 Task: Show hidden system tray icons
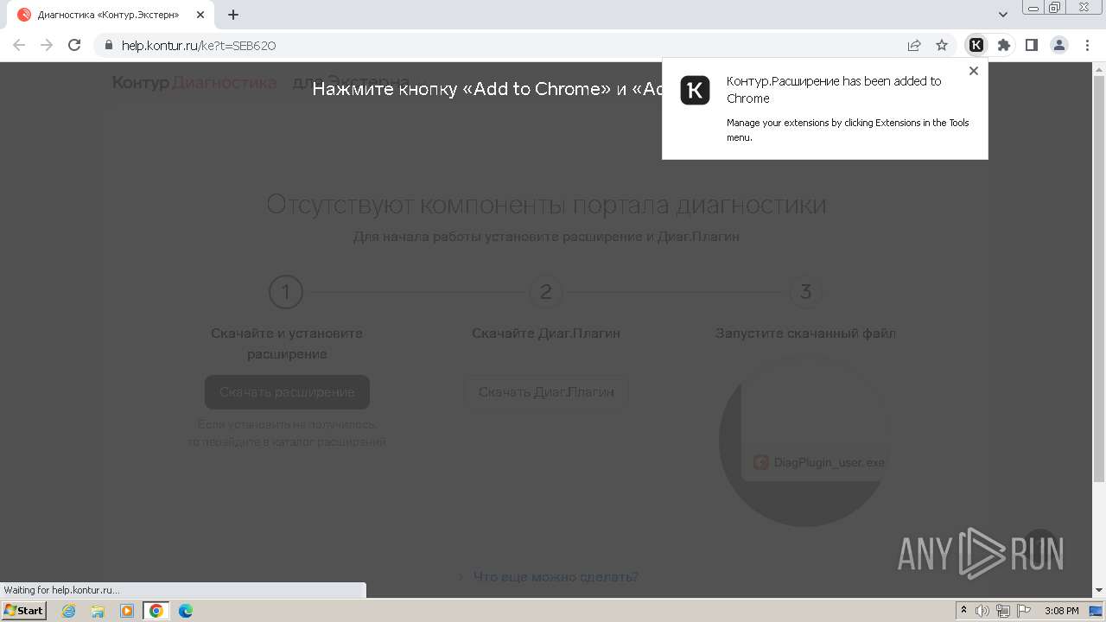click(x=964, y=611)
